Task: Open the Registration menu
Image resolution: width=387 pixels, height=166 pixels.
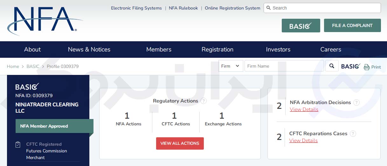Action: pyautogui.click(x=218, y=50)
